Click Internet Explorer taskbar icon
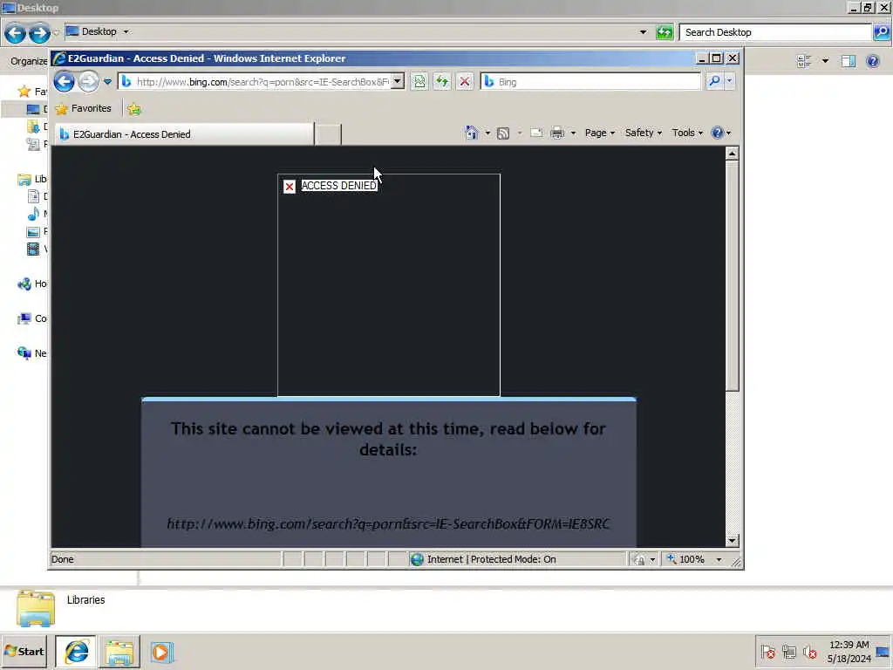893x670 pixels. (x=76, y=652)
